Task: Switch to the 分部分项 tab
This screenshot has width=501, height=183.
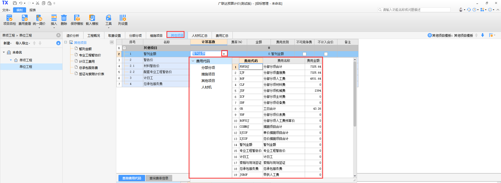Action: coord(135,36)
